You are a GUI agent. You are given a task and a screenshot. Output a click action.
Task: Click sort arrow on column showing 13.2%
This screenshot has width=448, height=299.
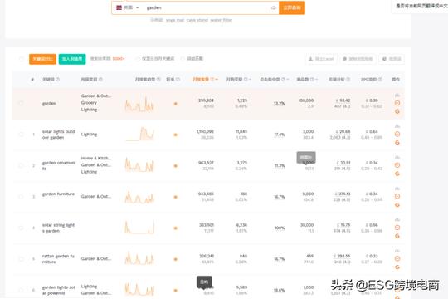[x=288, y=79]
